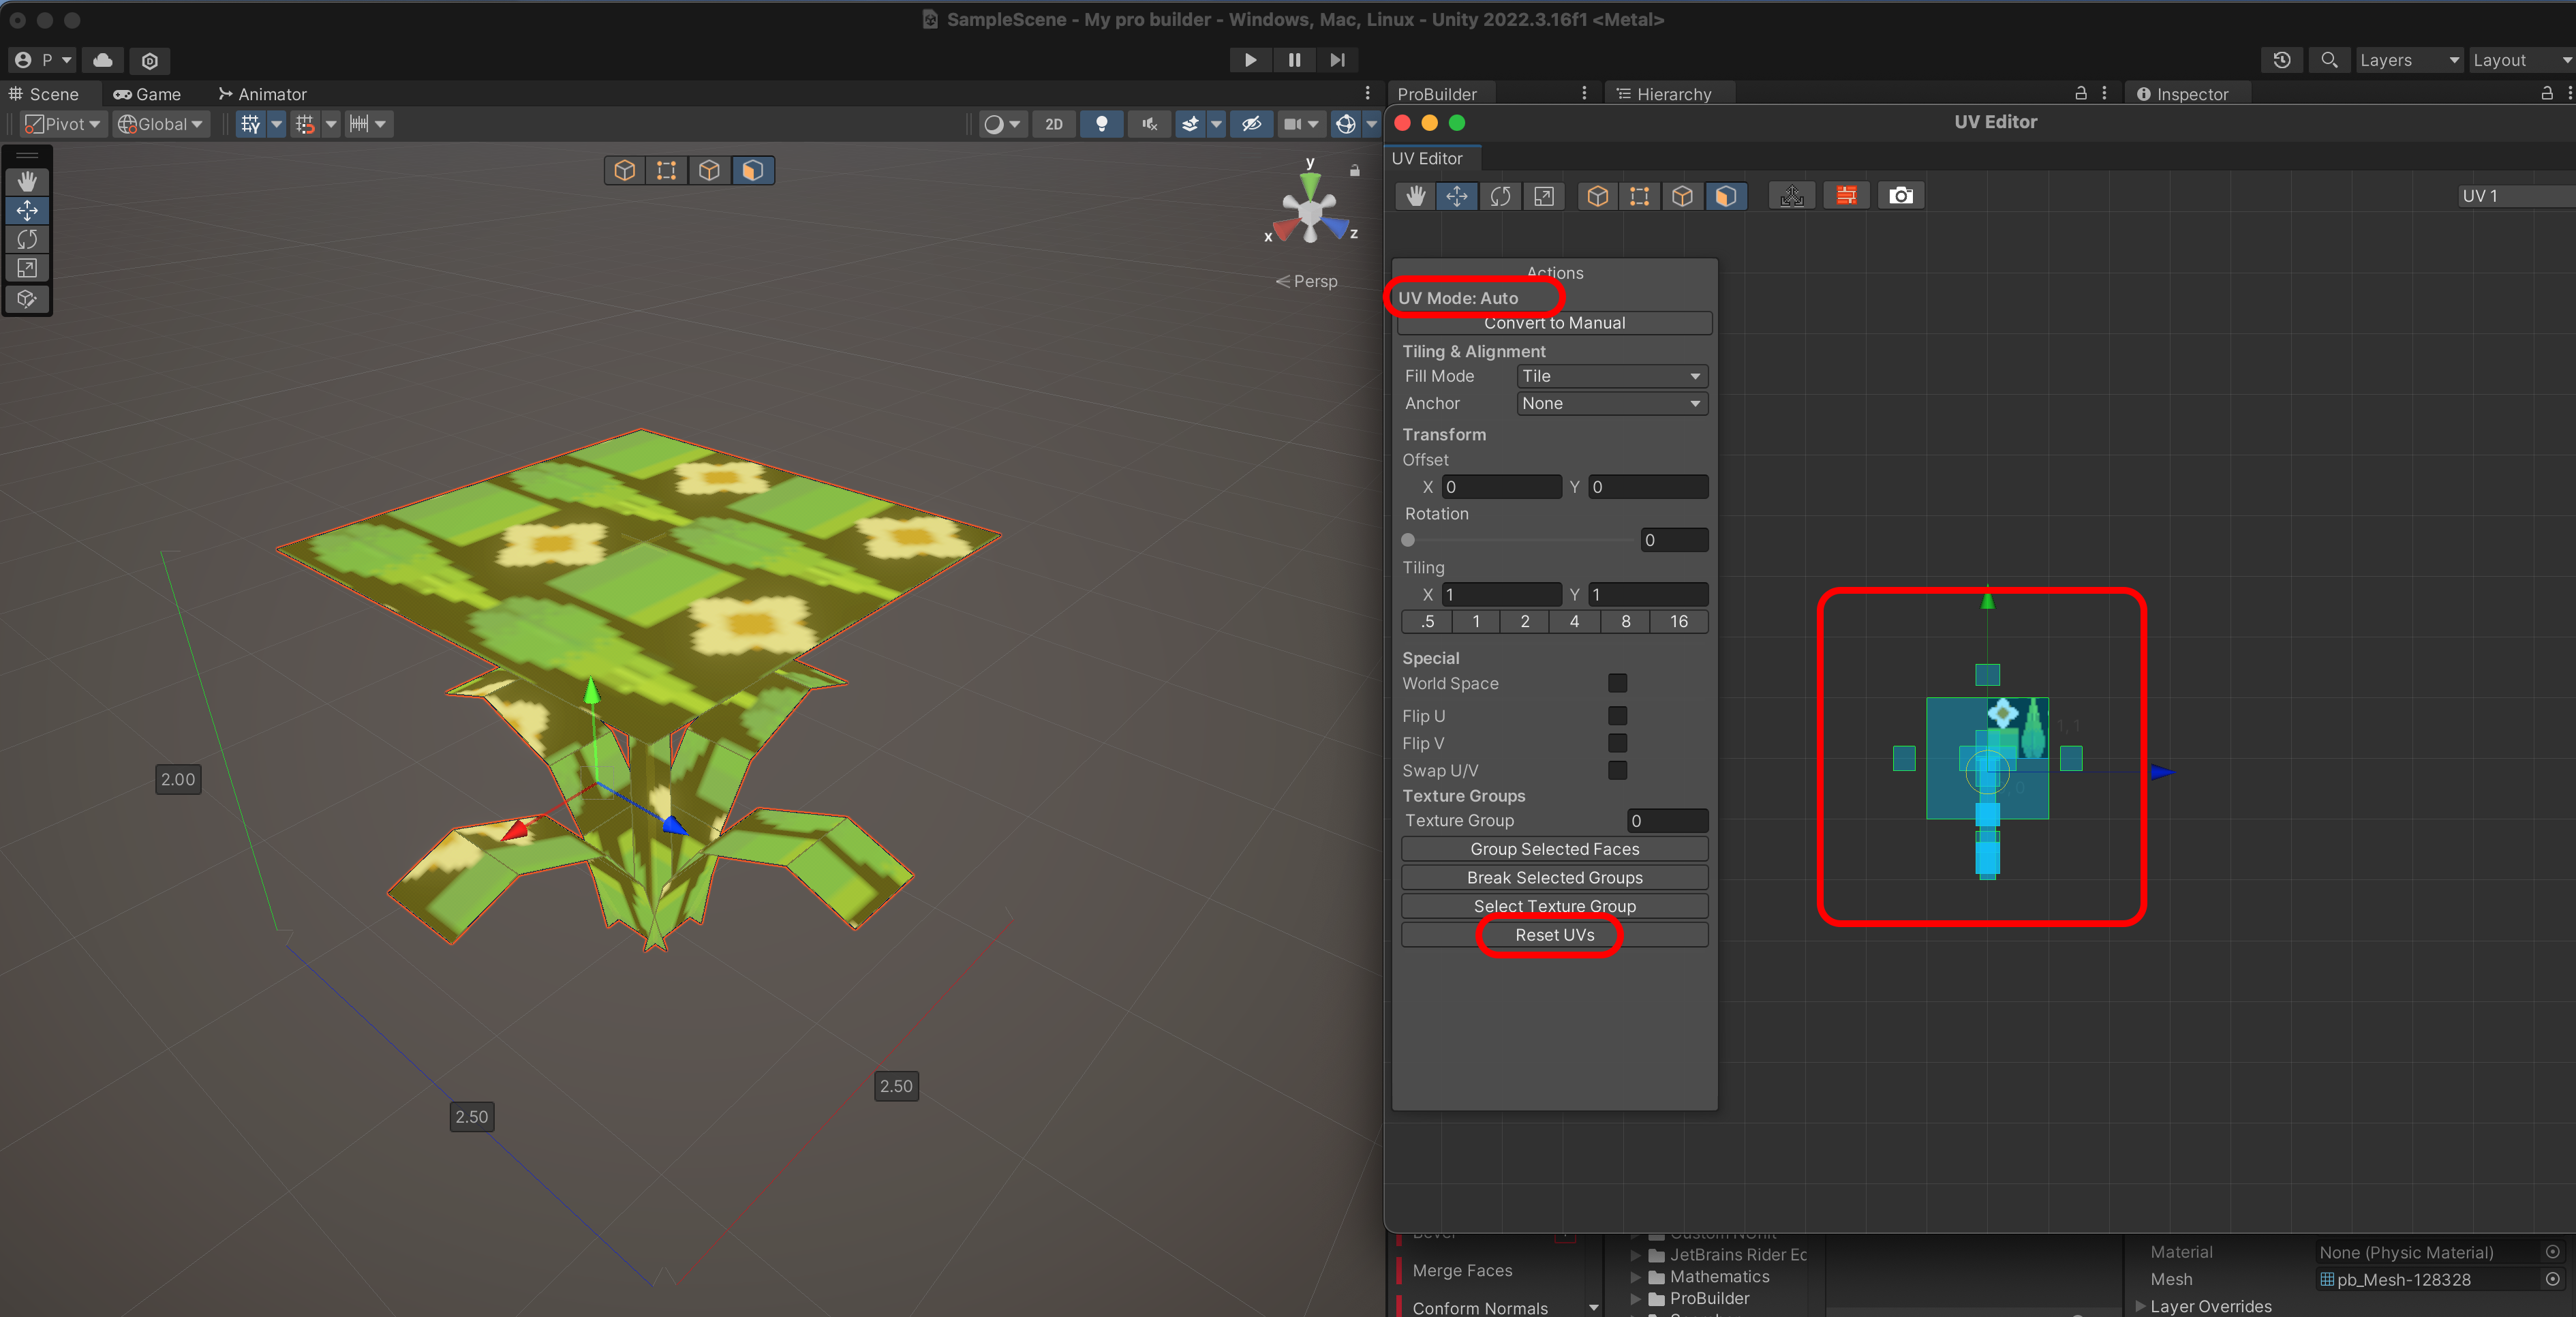Toggle scene lighting bulb icon
Image resolution: width=2576 pixels, height=1317 pixels.
pyautogui.click(x=1101, y=124)
